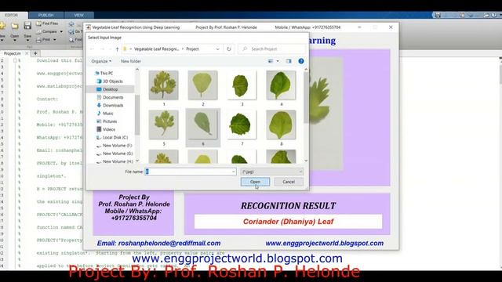This screenshot has width=502, height=282.
Task: Expand the File name history dropdown arrow
Action: [234, 172]
